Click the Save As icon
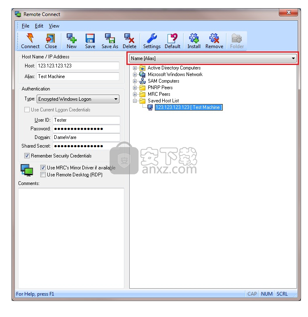Screen dimensions: 308x317 click(110, 38)
